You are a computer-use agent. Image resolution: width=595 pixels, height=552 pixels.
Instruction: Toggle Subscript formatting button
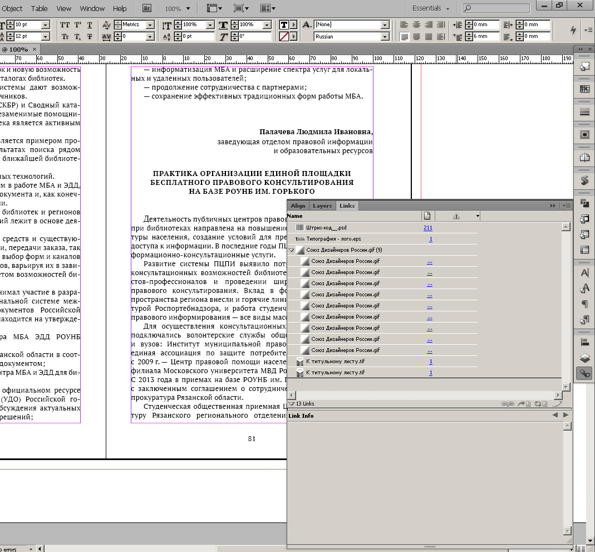77,36
